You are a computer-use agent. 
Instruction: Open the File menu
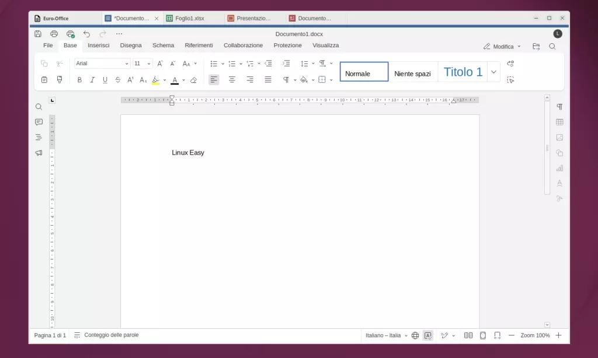[x=48, y=45]
